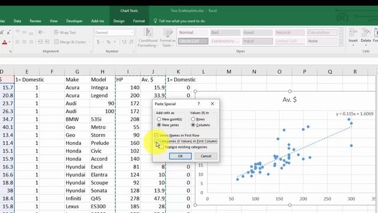Viewport: 378px width, 213px height.
Task: Click Tell me what you want to do
Action: (x=179, y=21)
